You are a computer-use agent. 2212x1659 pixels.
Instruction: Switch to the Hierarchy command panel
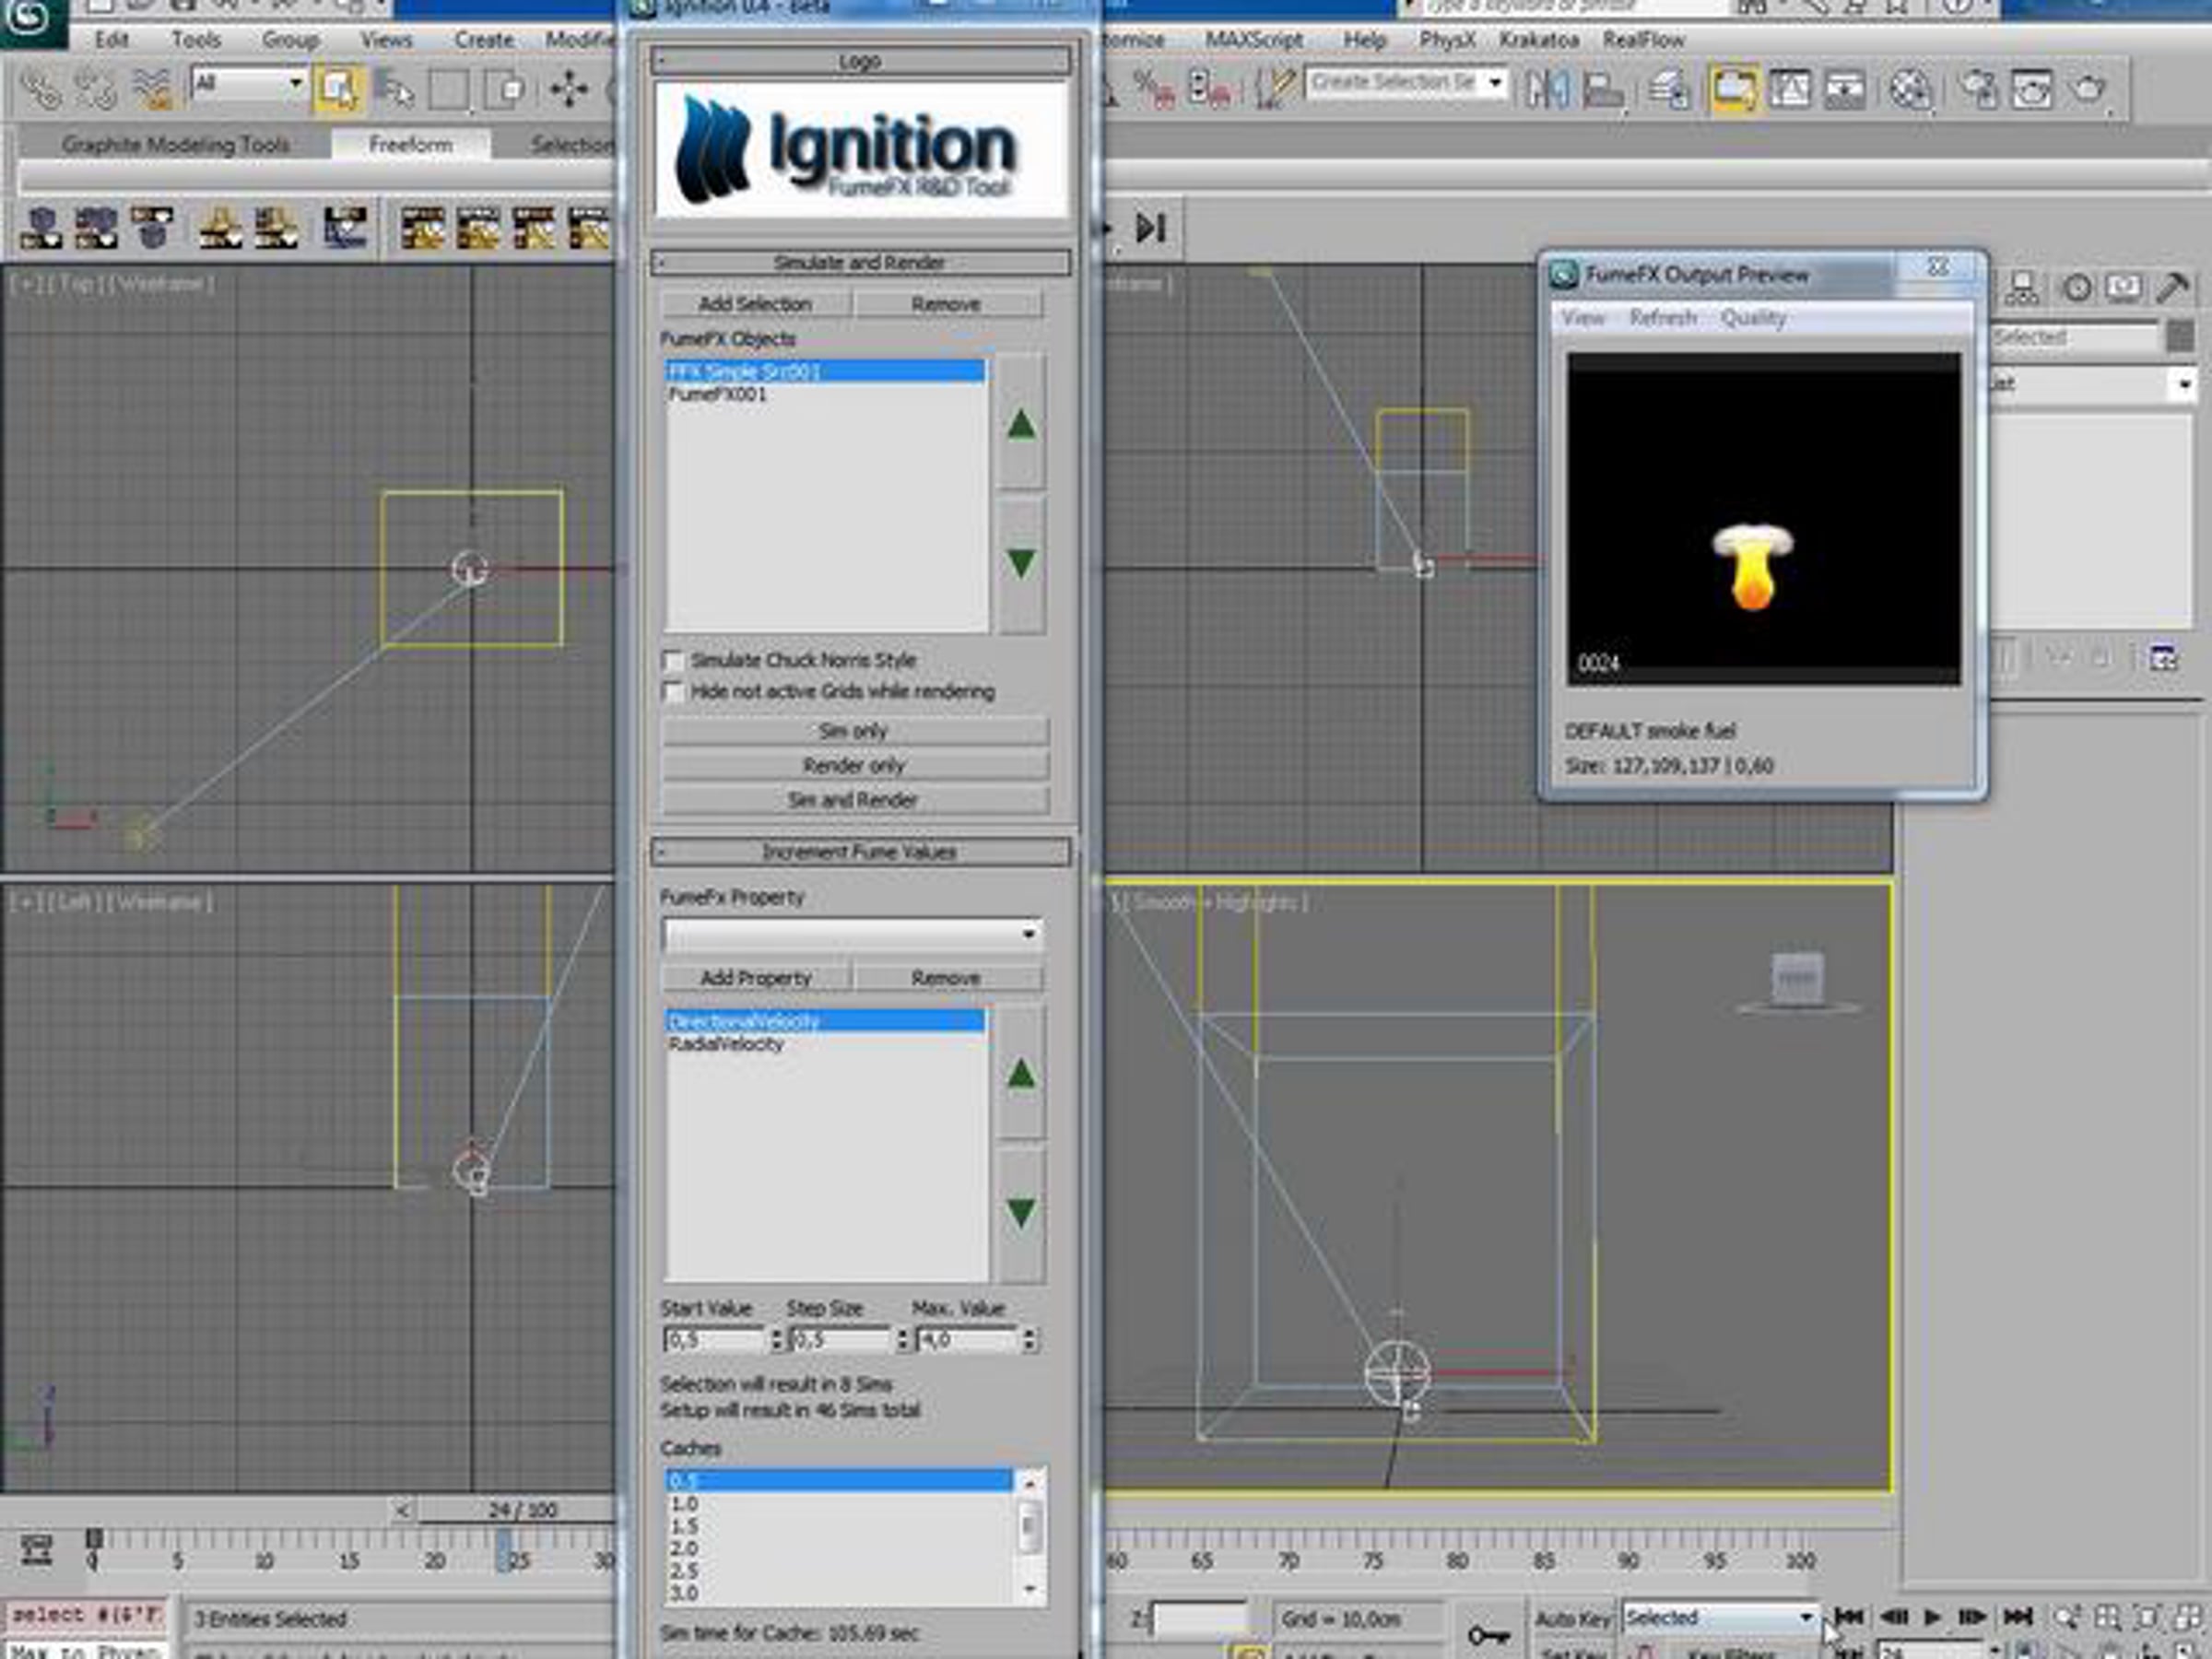(x=2021, y=289)
